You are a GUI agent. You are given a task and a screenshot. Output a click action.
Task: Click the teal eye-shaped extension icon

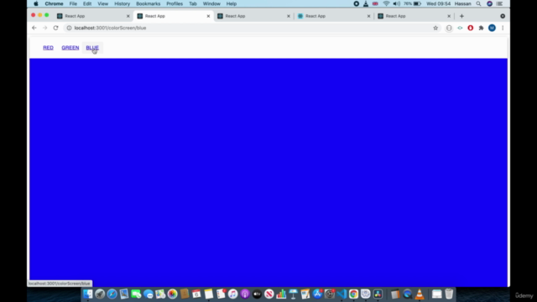coord(460,28)
